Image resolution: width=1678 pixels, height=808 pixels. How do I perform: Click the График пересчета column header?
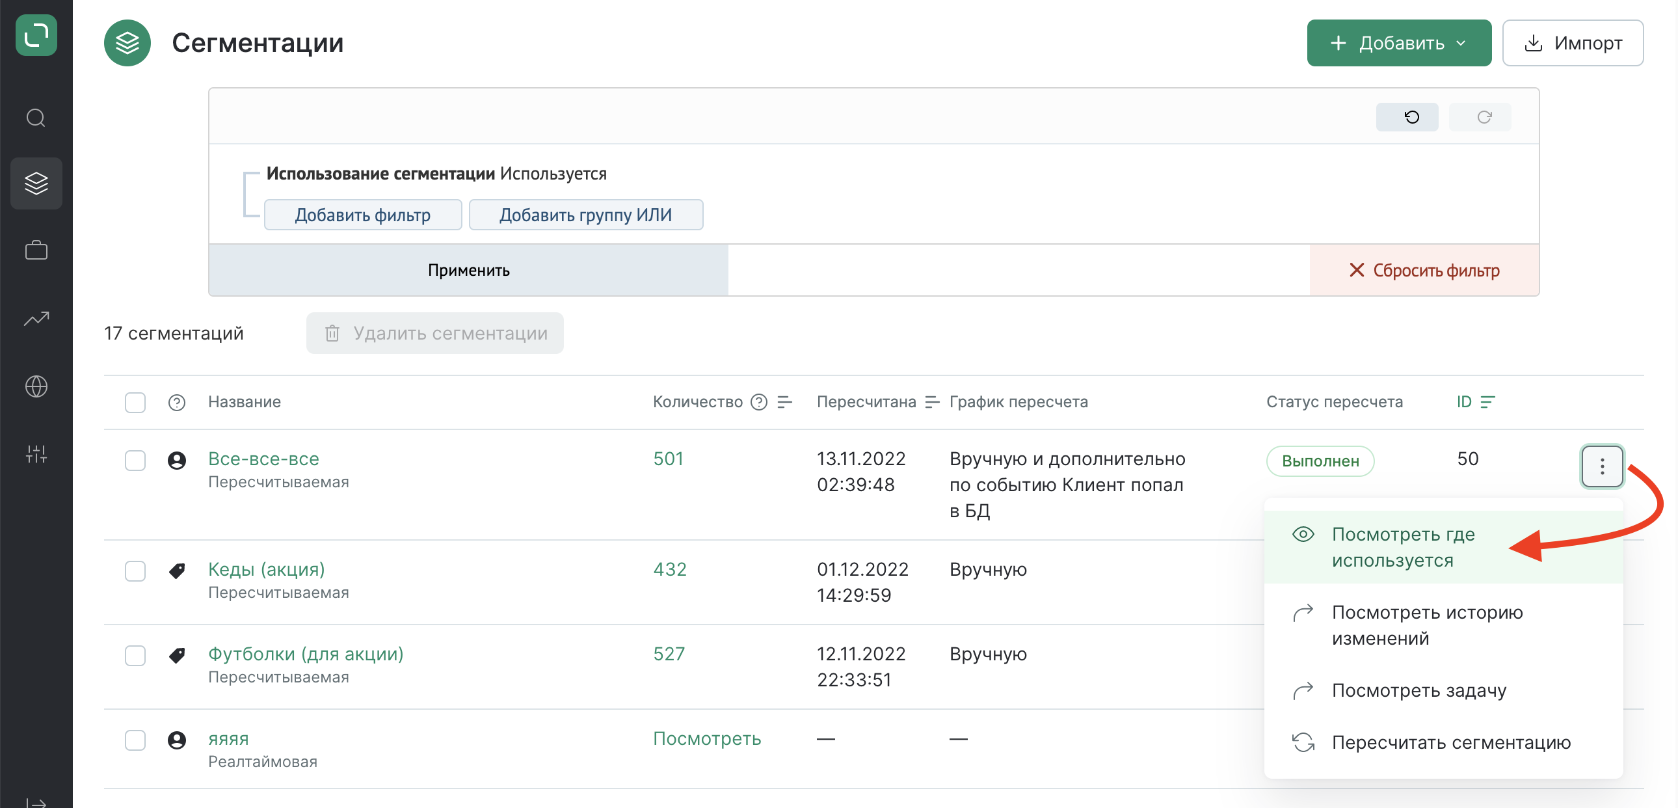[1019, 402]
